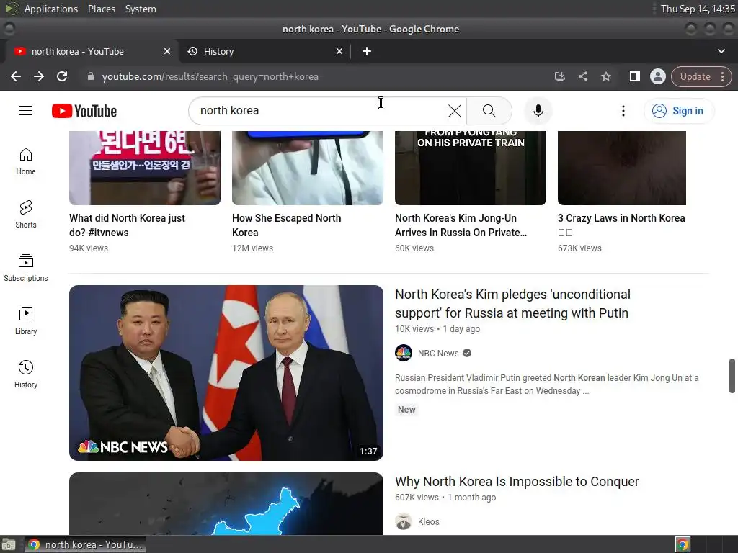The image size is (738, 553).
Task: Open History in the sidebar
Action: pos(26,374)
